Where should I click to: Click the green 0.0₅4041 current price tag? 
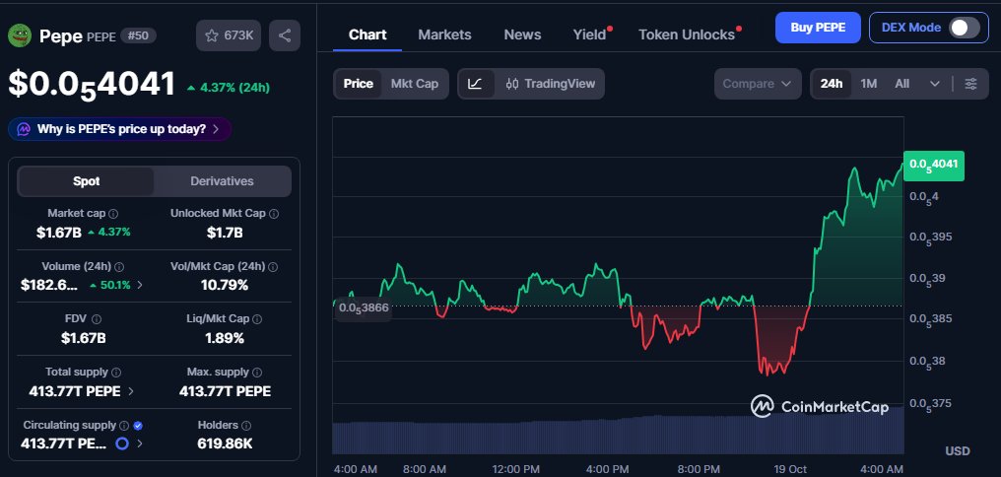click(933, 165)
